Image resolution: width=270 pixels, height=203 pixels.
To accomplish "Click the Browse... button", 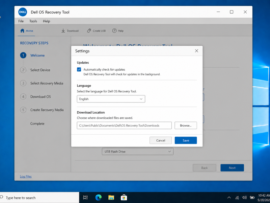I will tap(186, 126).
